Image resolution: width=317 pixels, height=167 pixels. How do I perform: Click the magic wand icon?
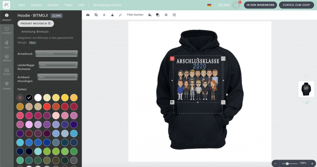coord(120,14)
